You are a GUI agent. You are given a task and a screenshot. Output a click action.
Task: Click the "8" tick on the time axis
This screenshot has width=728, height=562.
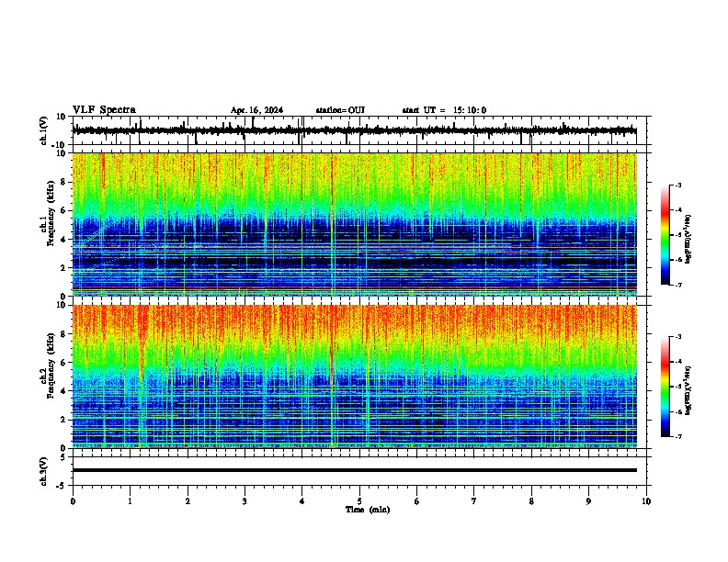tap(531, 501)
